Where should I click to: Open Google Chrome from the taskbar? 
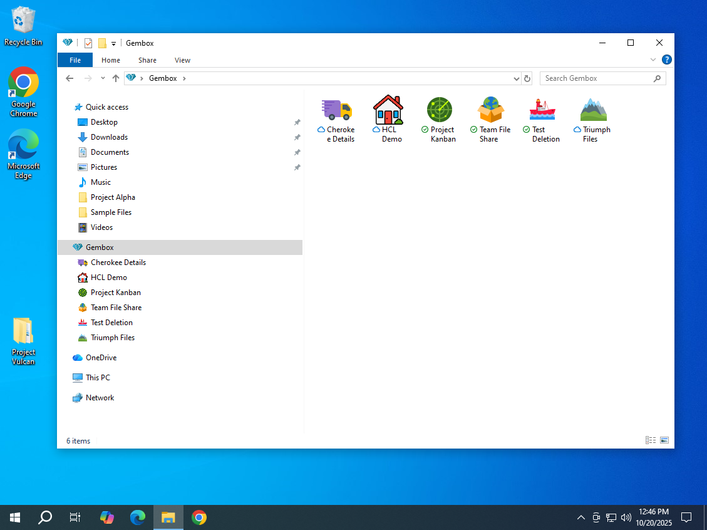click(x=199, y=517)
